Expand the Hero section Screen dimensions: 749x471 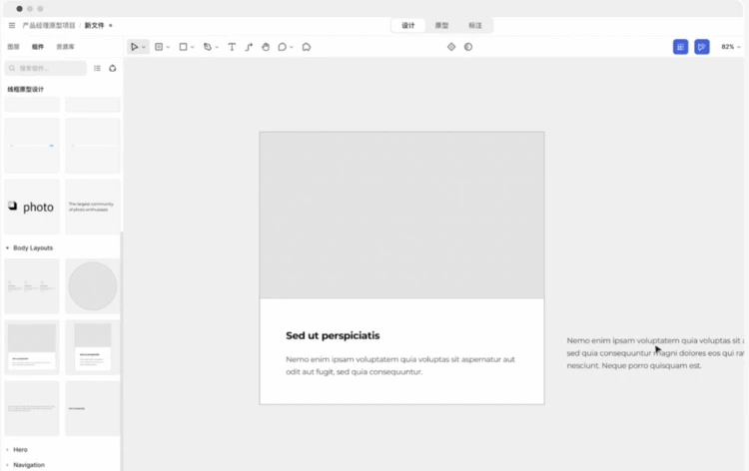(8, 450)
